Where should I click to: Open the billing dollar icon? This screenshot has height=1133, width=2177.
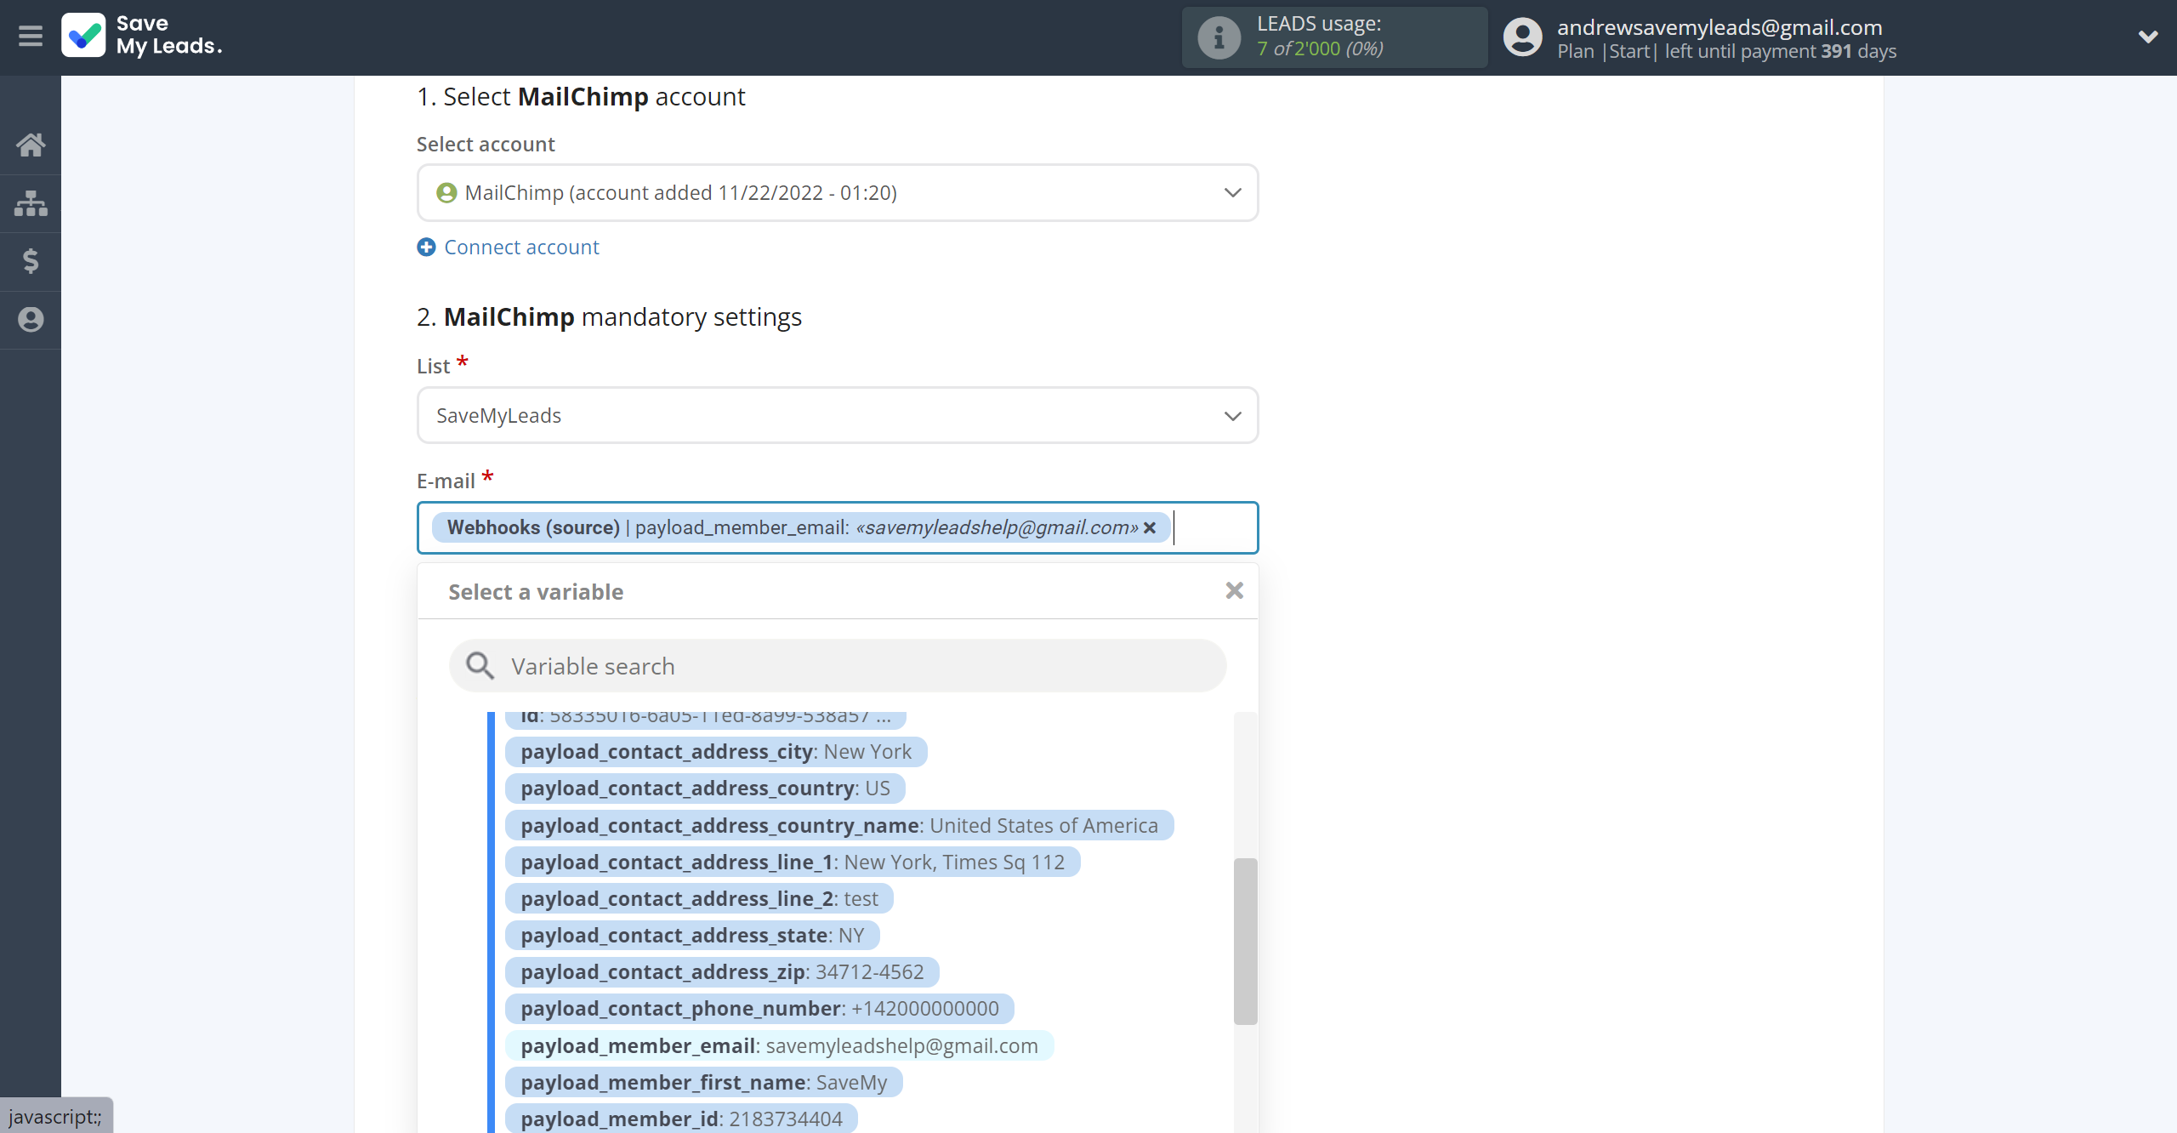(31, 261)
